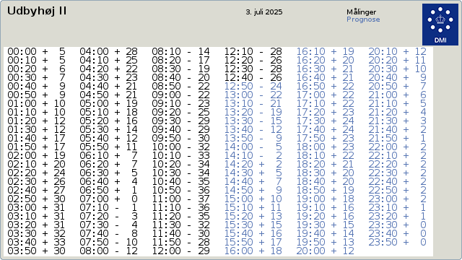Click the 21:50 + 1 forecast row
The image size is (462, 260).
pyautogui.click(x=397, y=138)
